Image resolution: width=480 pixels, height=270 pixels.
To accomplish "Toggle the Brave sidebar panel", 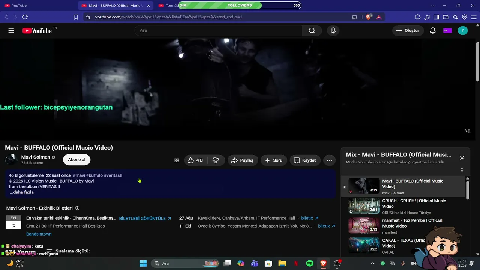I will click(x=436, y=17).
